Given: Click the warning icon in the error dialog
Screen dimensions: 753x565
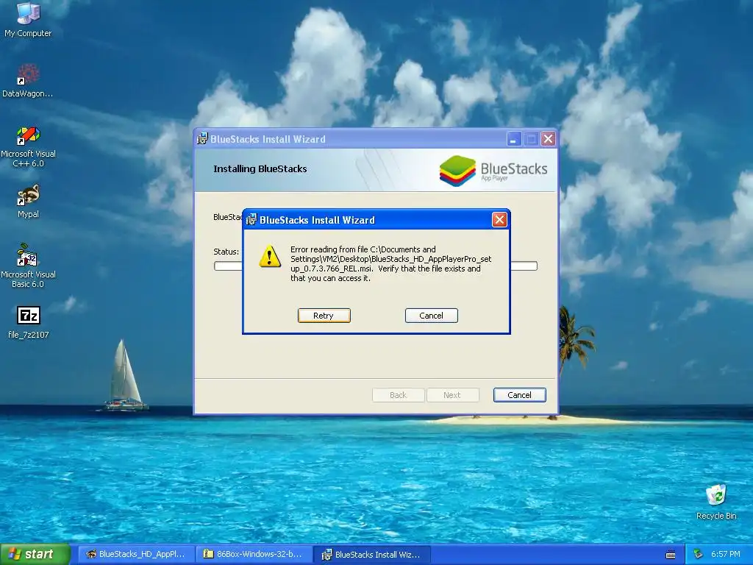Looking at the screenshot, I should [270, 256].
